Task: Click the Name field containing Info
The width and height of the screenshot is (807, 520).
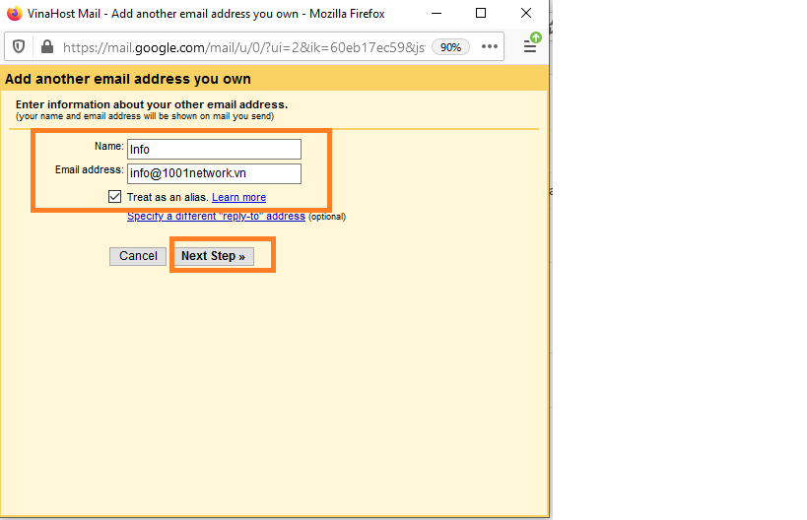Action: 214,149
